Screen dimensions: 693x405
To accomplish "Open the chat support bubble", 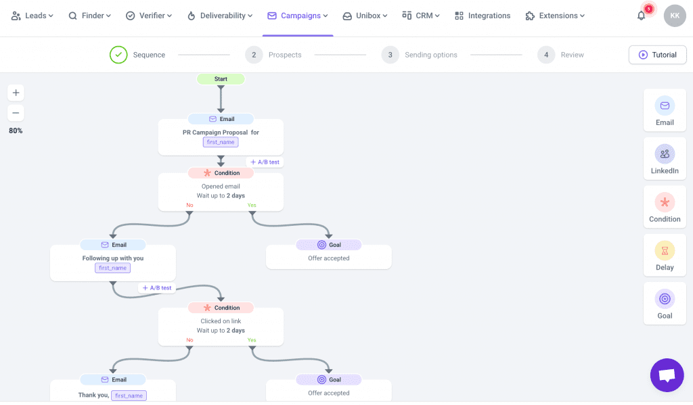I will coord(667,375).
